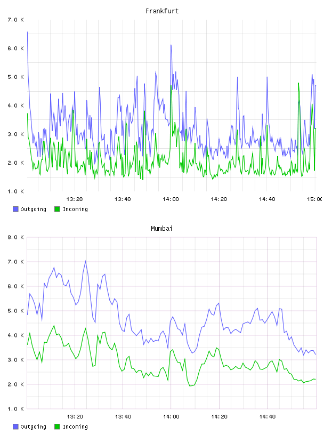Click the Mumbai chart title
324x435 pixels.
[161, 229]
